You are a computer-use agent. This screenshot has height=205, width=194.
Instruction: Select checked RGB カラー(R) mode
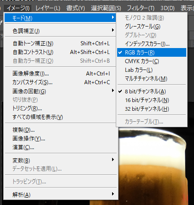point(151,53)
